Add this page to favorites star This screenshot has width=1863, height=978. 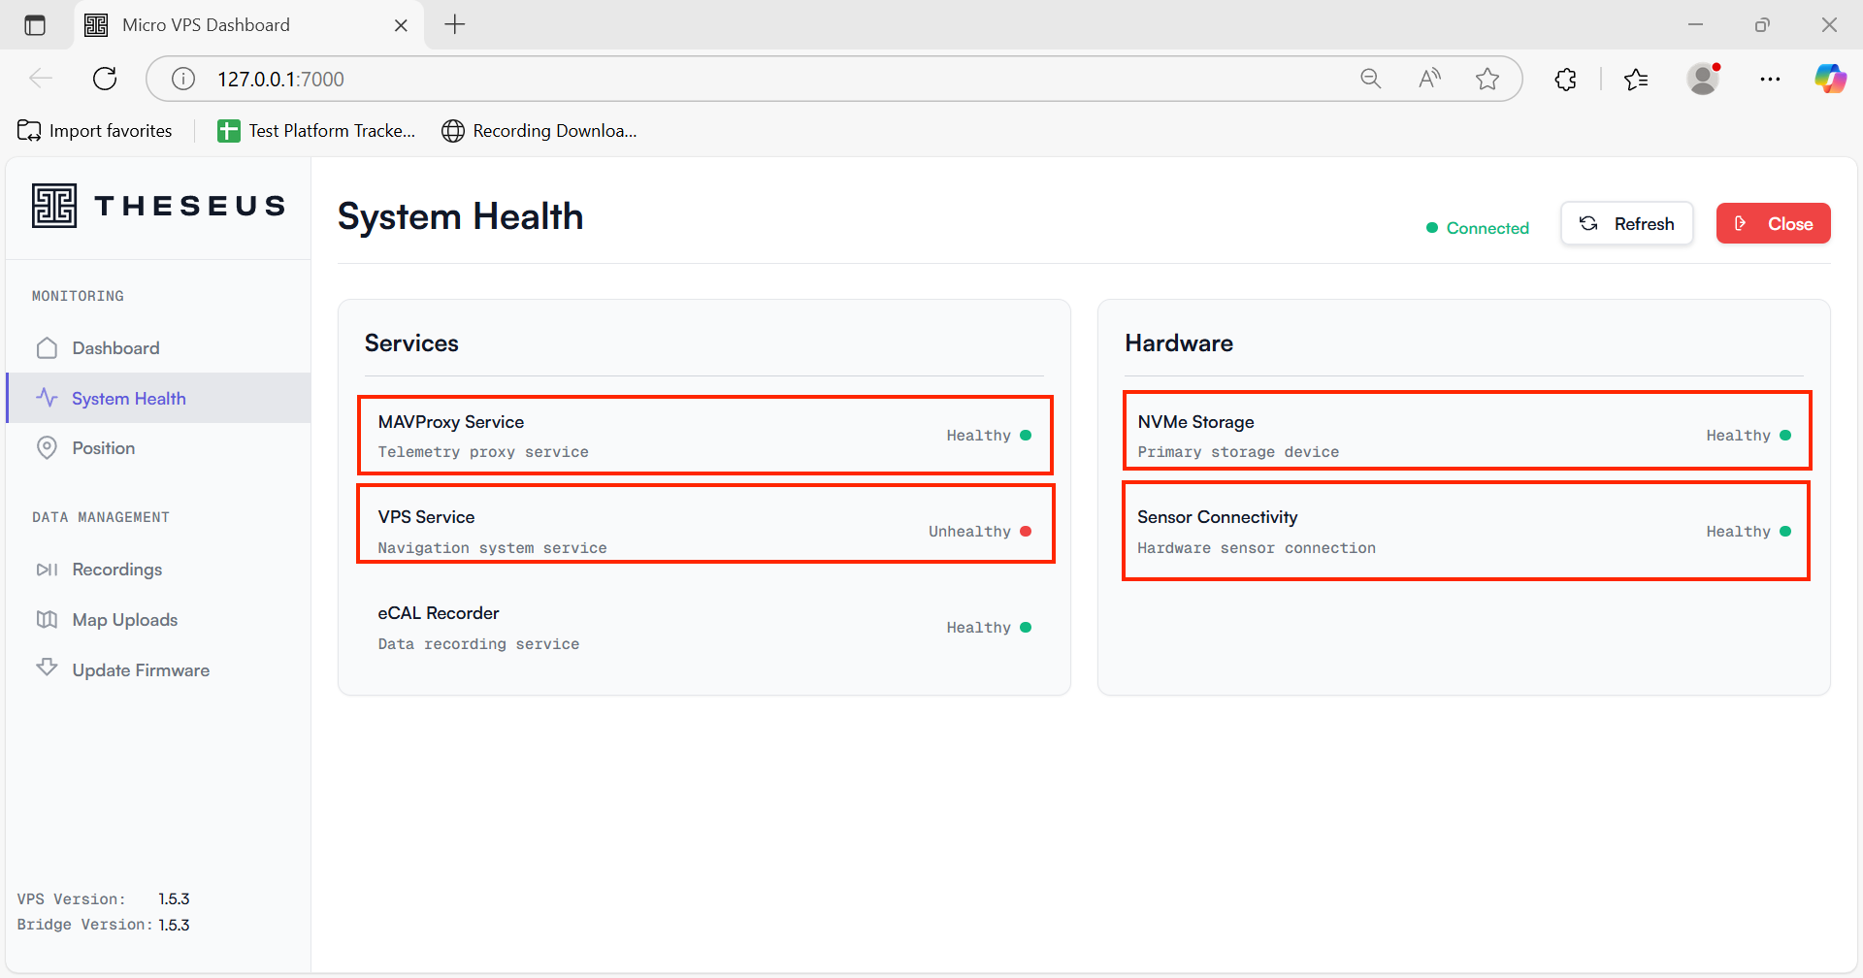[x=1487, y=80]
